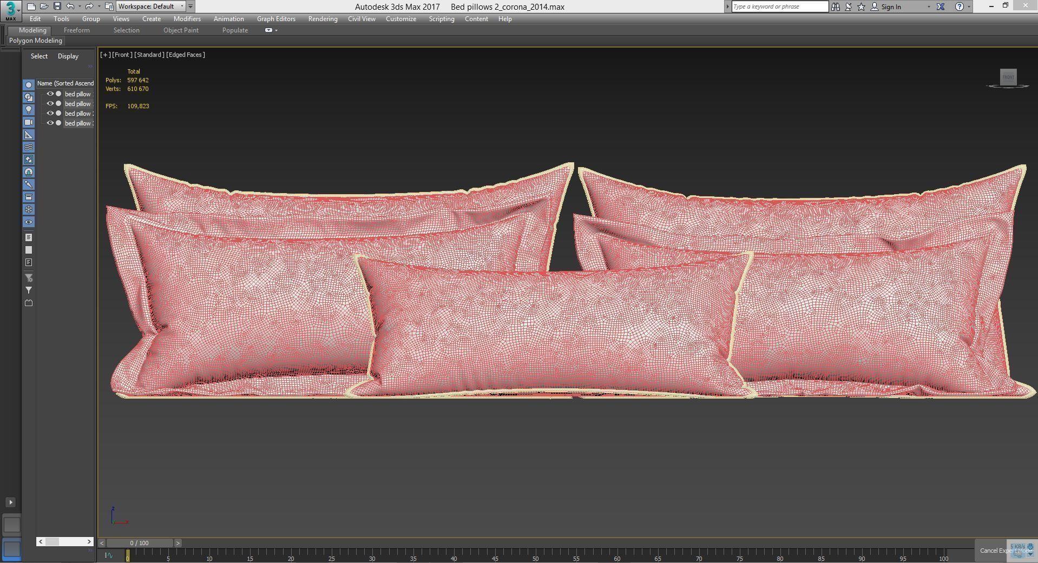Toggle Display Geometry filter in Scene Explorer
Screen dimensions: 1038x563
click(29, 85)
